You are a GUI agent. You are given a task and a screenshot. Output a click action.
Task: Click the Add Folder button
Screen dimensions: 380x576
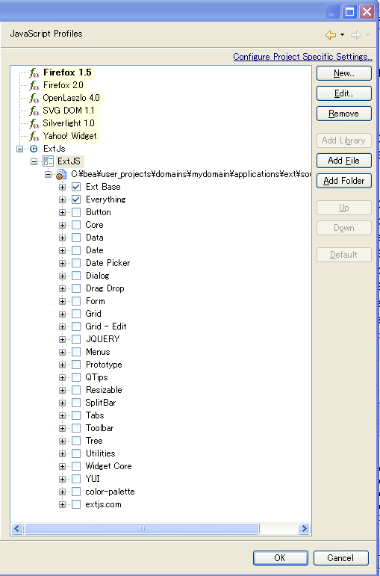click(344, 181)
